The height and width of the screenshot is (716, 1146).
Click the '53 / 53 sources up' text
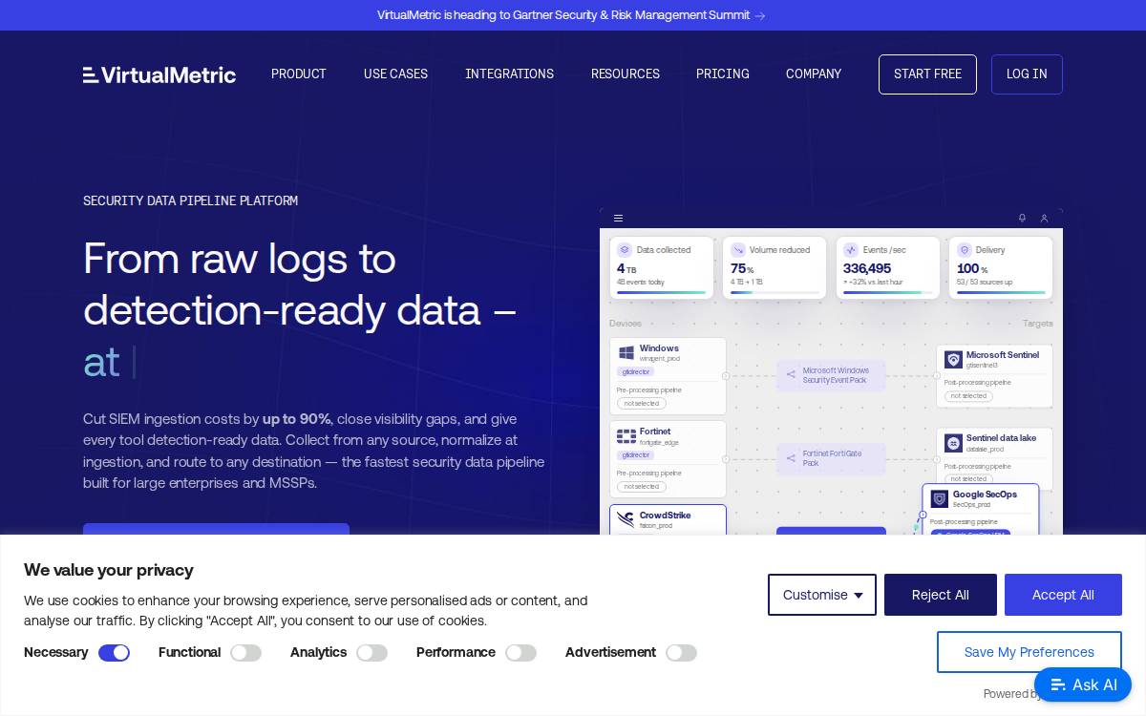tap(984, 283)
